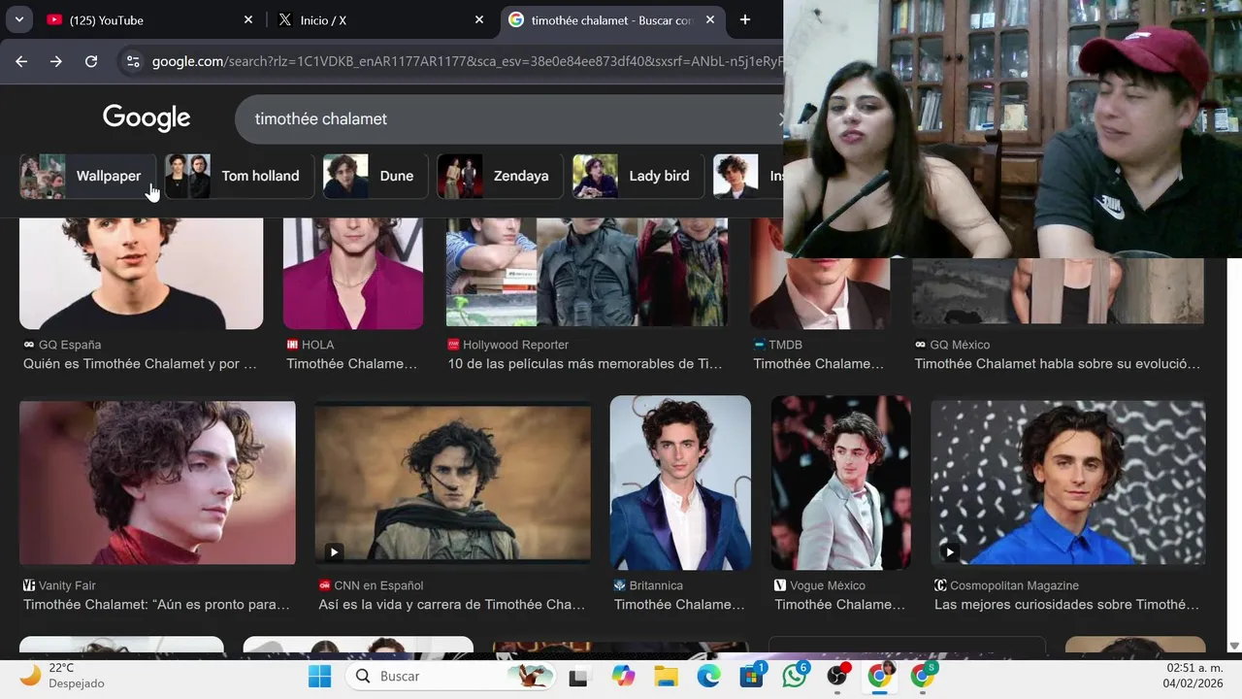The width and height of the screenshot is (1242, 699).
Task: Open Task View from the taskbar
Action: [578, 676]
